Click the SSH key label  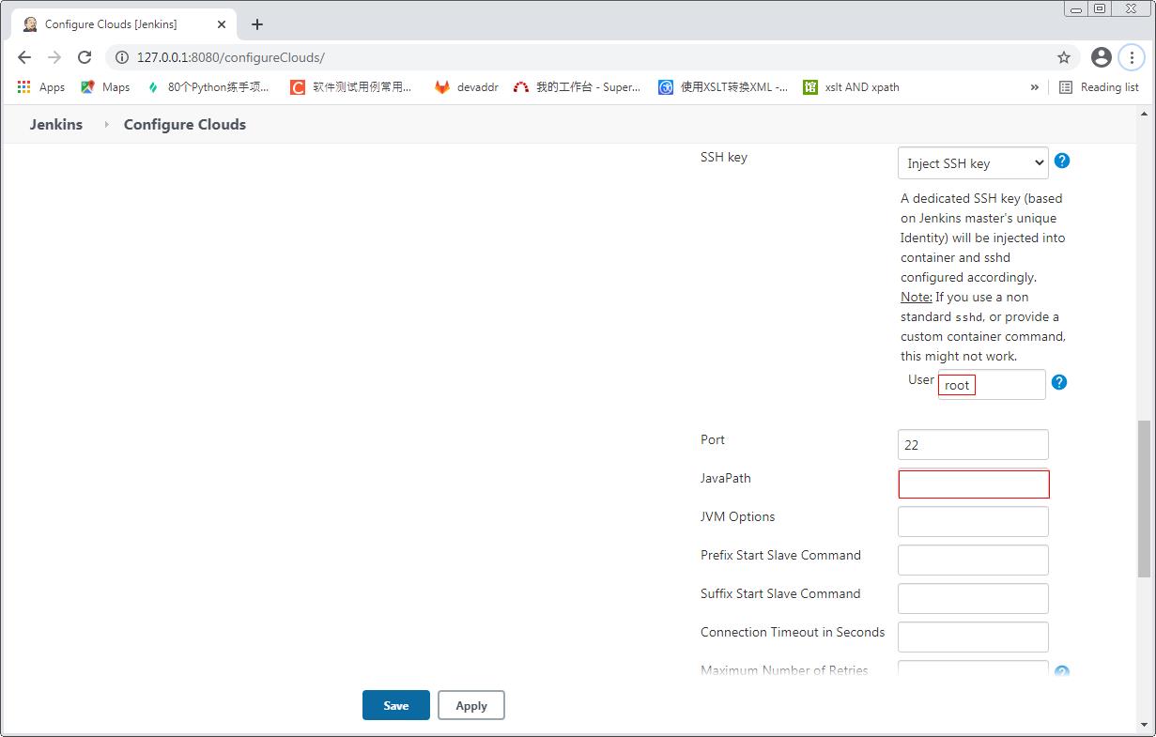click(724, 158)
